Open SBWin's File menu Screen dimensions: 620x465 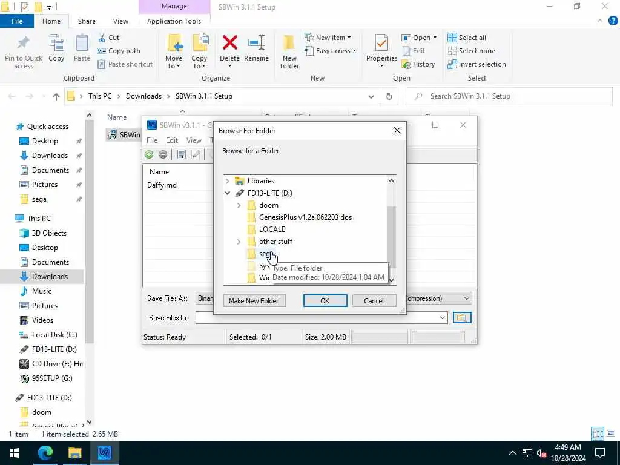click(x=152, y=140)
